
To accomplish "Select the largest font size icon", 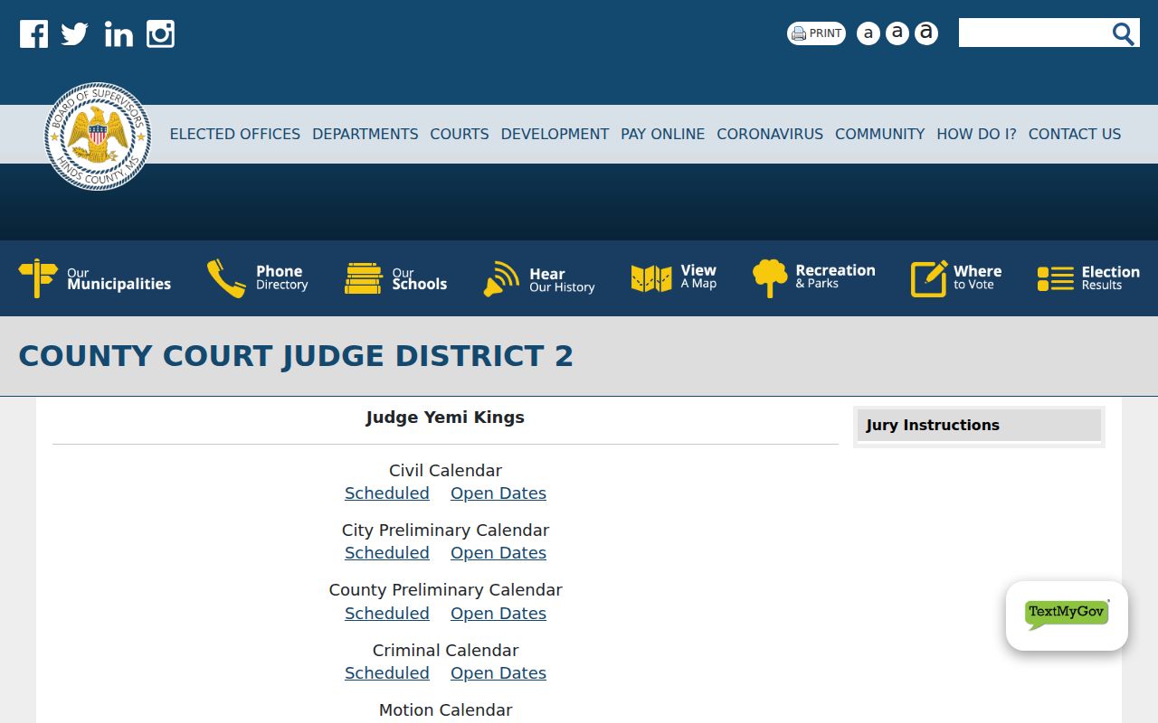I will 925,33.
